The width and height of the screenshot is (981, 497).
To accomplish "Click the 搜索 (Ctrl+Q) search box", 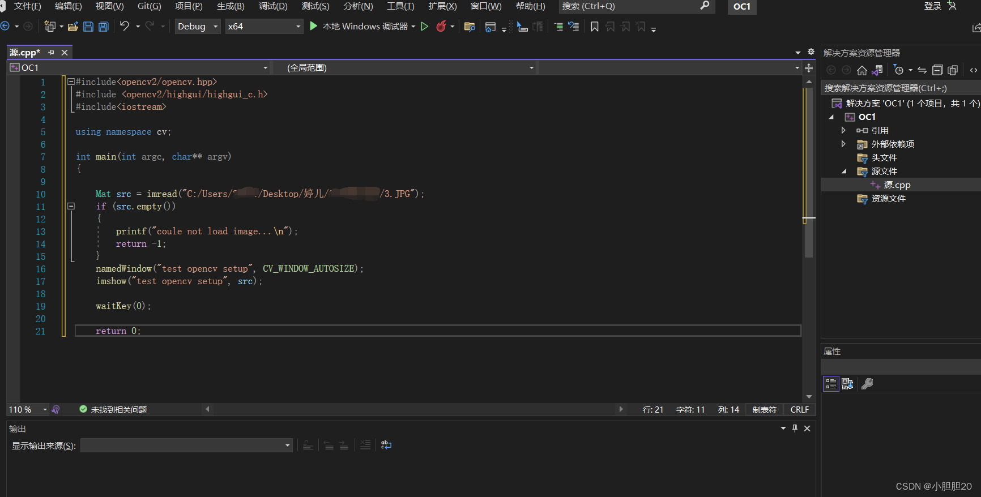I will (637, 6).
